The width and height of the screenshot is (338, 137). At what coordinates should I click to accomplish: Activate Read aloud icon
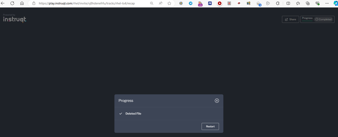coord(161,3)
